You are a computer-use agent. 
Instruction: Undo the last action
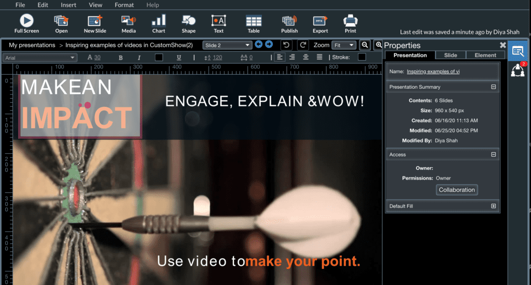click(286, 45)
